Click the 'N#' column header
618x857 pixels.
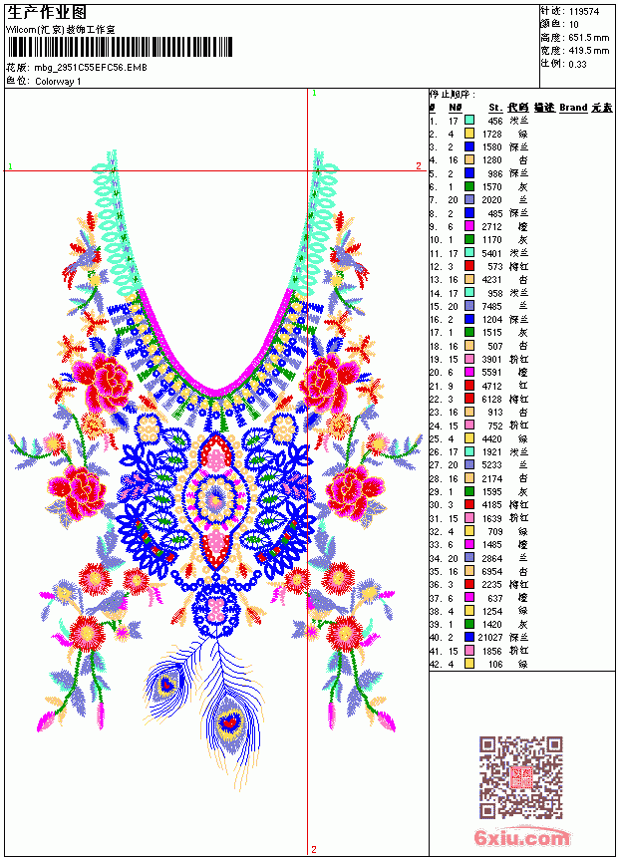(455, 108)
